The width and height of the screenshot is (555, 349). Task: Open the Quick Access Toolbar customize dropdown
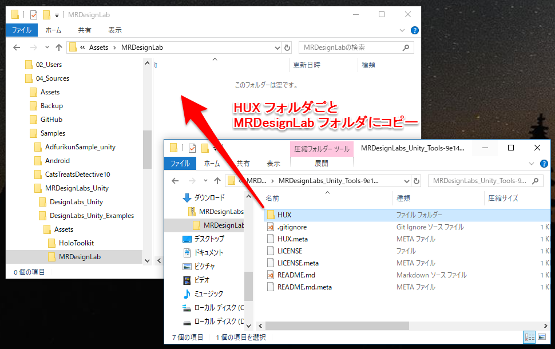click(57, 14)
